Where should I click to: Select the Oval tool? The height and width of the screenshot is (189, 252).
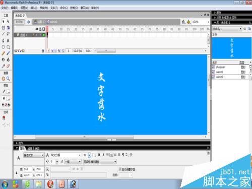click(3, 47)
